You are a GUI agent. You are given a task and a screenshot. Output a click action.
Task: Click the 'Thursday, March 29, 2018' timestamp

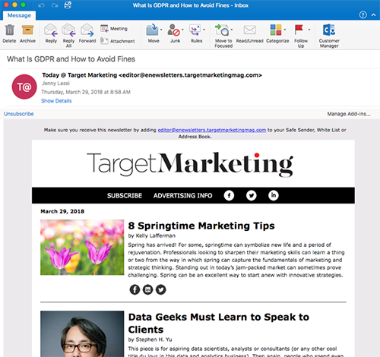coord(86,92)
